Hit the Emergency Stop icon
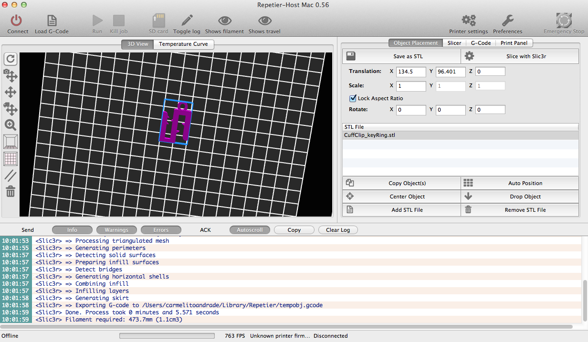588x342 pixels. click(564, 21)
